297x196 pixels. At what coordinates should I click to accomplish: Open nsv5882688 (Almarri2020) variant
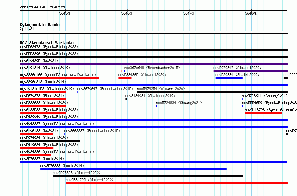pos(44,103)
